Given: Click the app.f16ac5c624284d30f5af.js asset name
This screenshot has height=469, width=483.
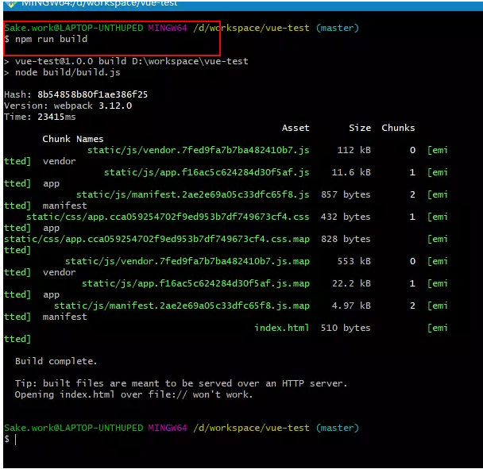Looking at the screenshot, I should click(x=207, y=172).
